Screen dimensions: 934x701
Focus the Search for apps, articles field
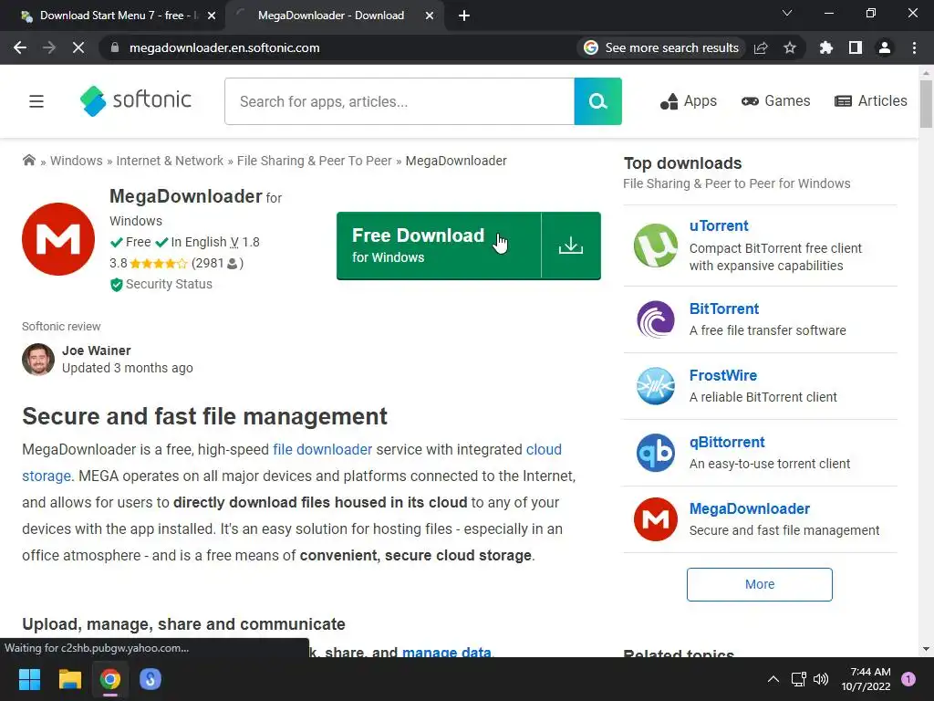[x=400, y=101]
